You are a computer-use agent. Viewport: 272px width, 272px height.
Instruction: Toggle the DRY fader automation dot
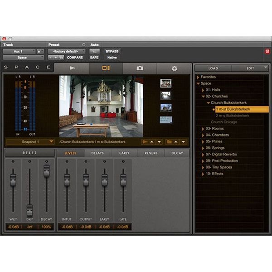click(x=29, y=161)
